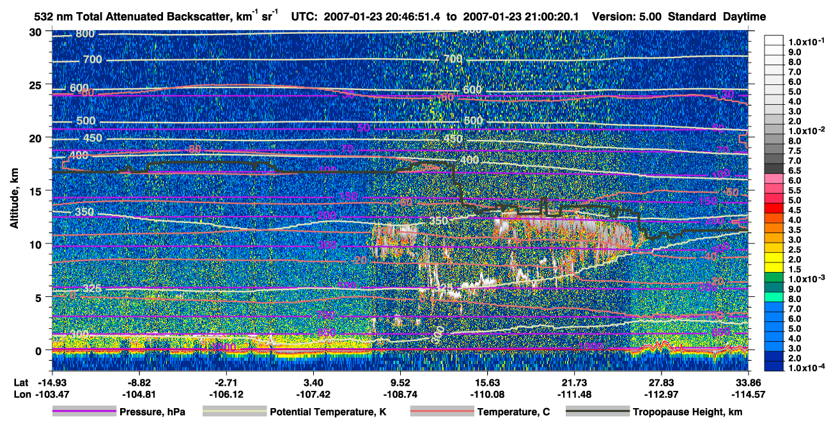Click the longitude value -106.12
The height and width of the screenshot is (426, 831).
click(226, 394)
